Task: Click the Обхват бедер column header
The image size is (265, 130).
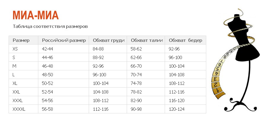Action: click(x=185, y=41)
